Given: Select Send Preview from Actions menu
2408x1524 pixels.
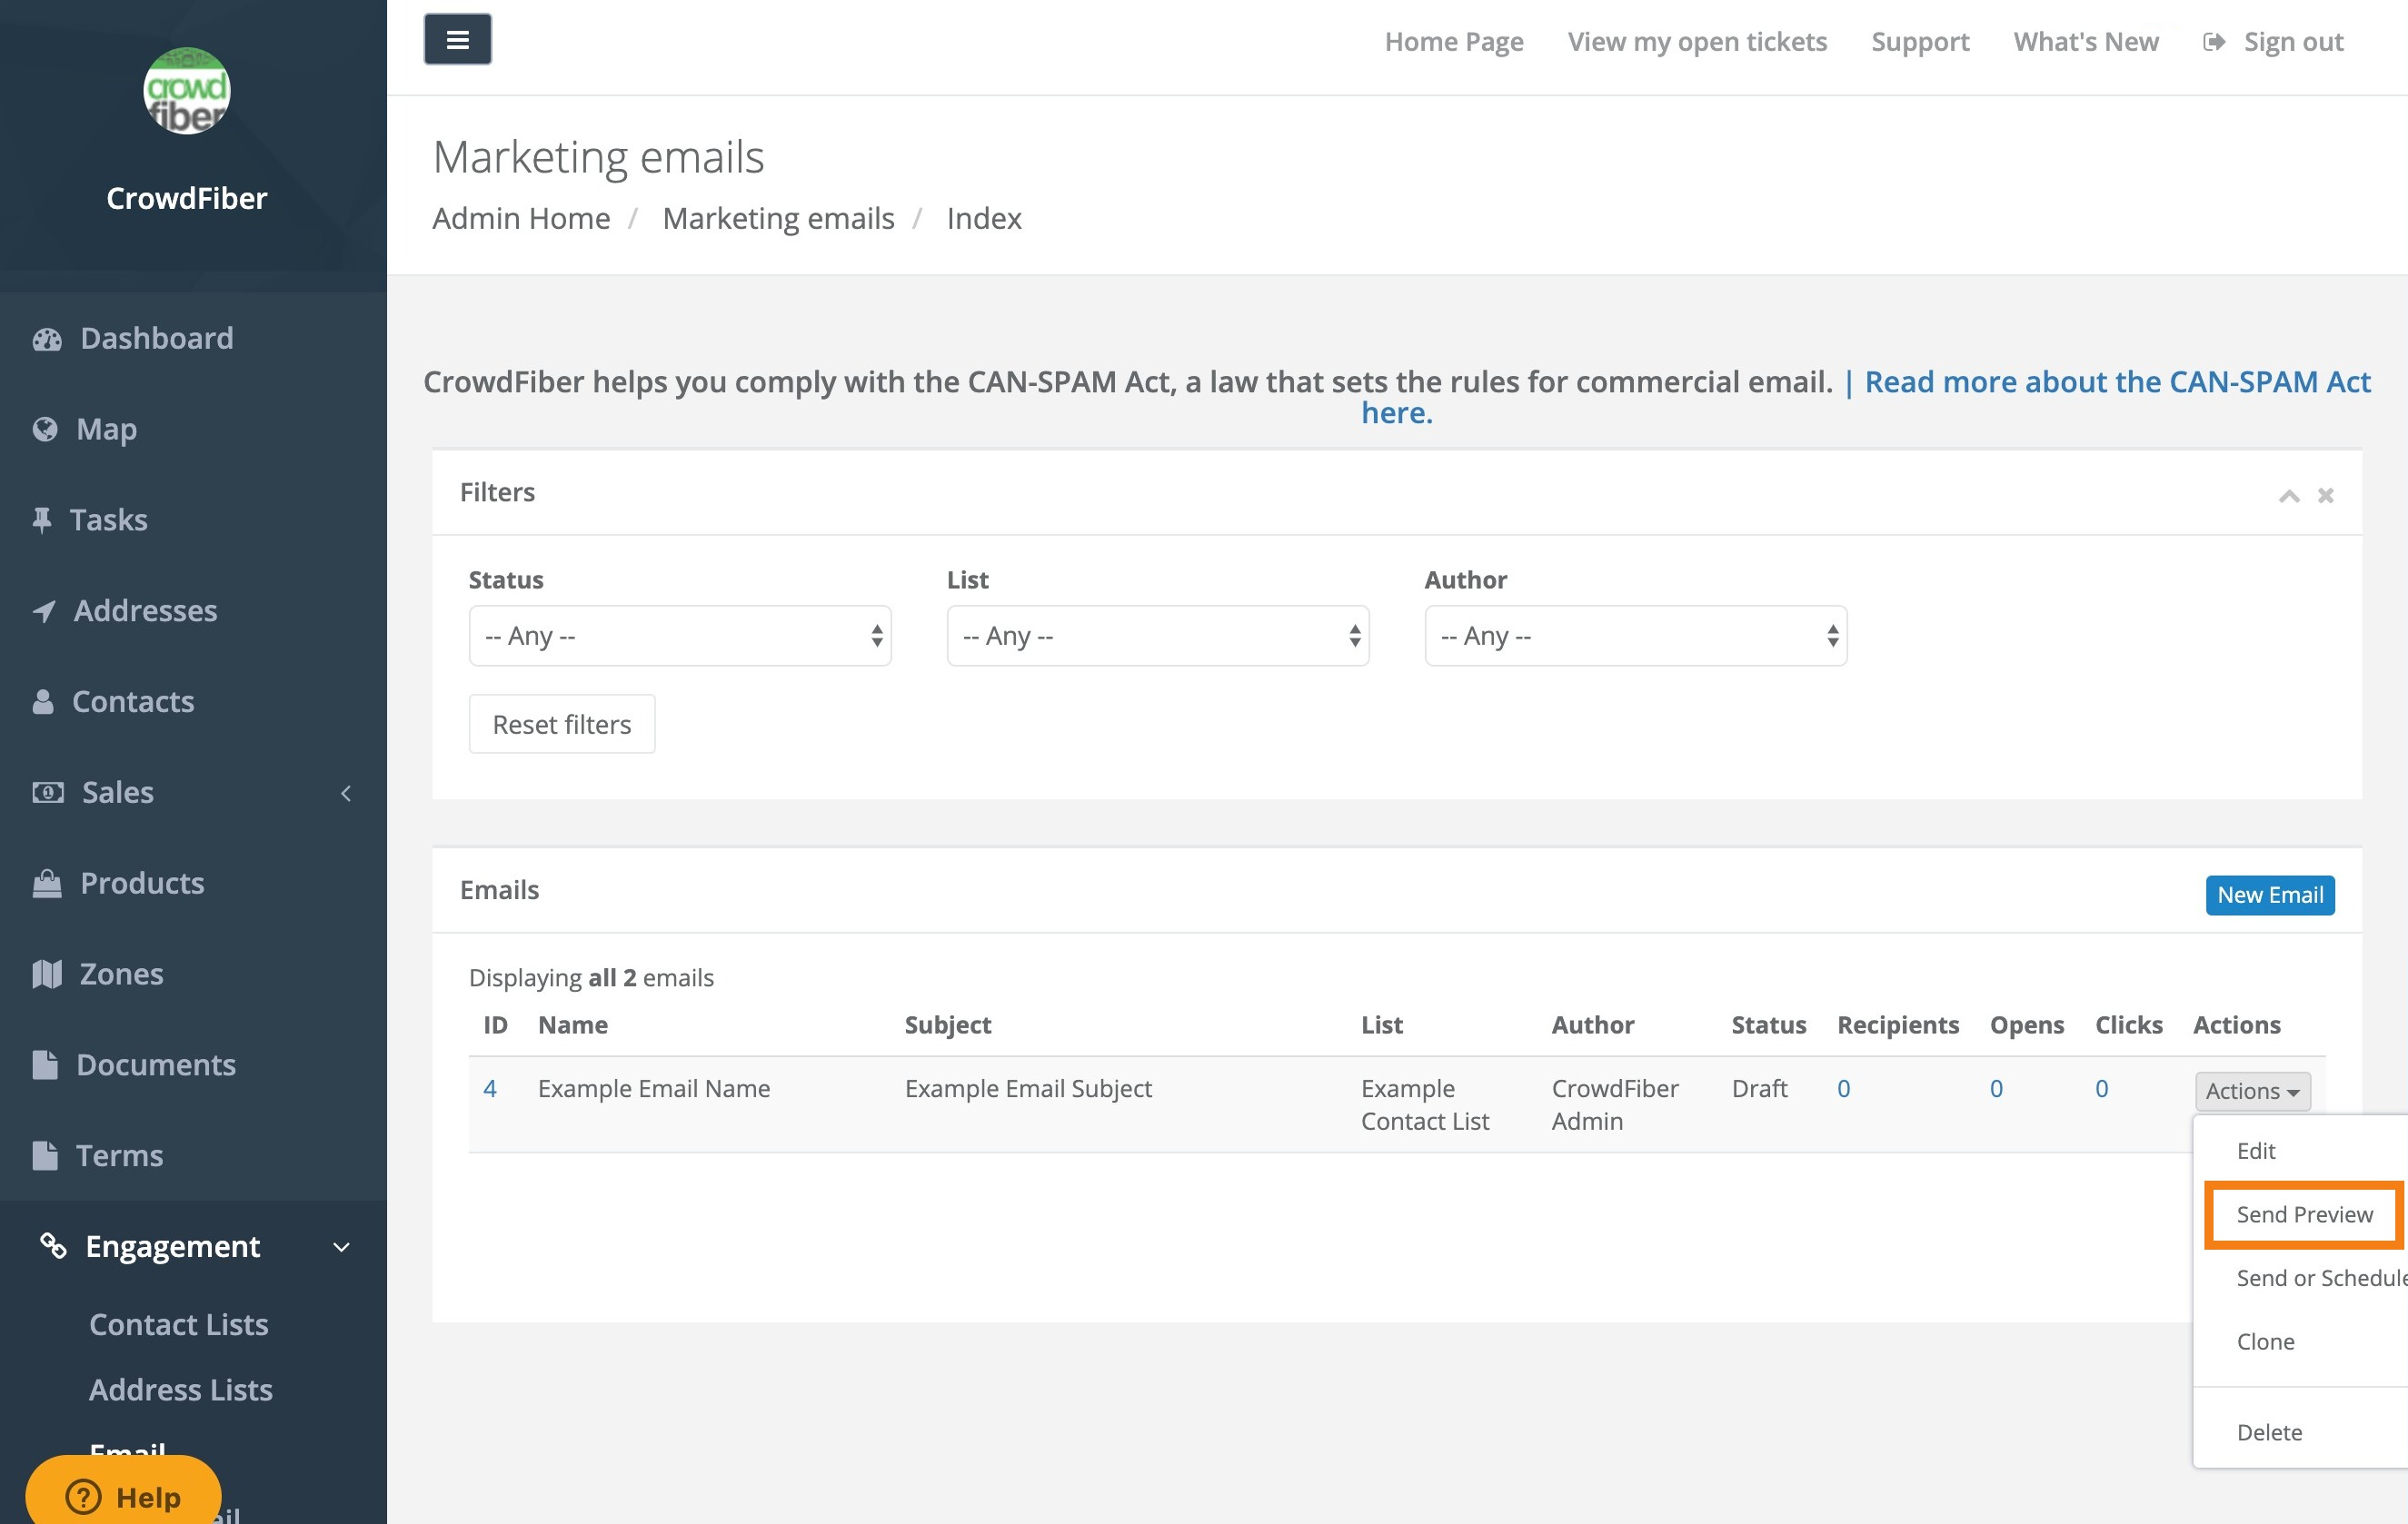Looking at the screenshot, I should (2304, 1214).
